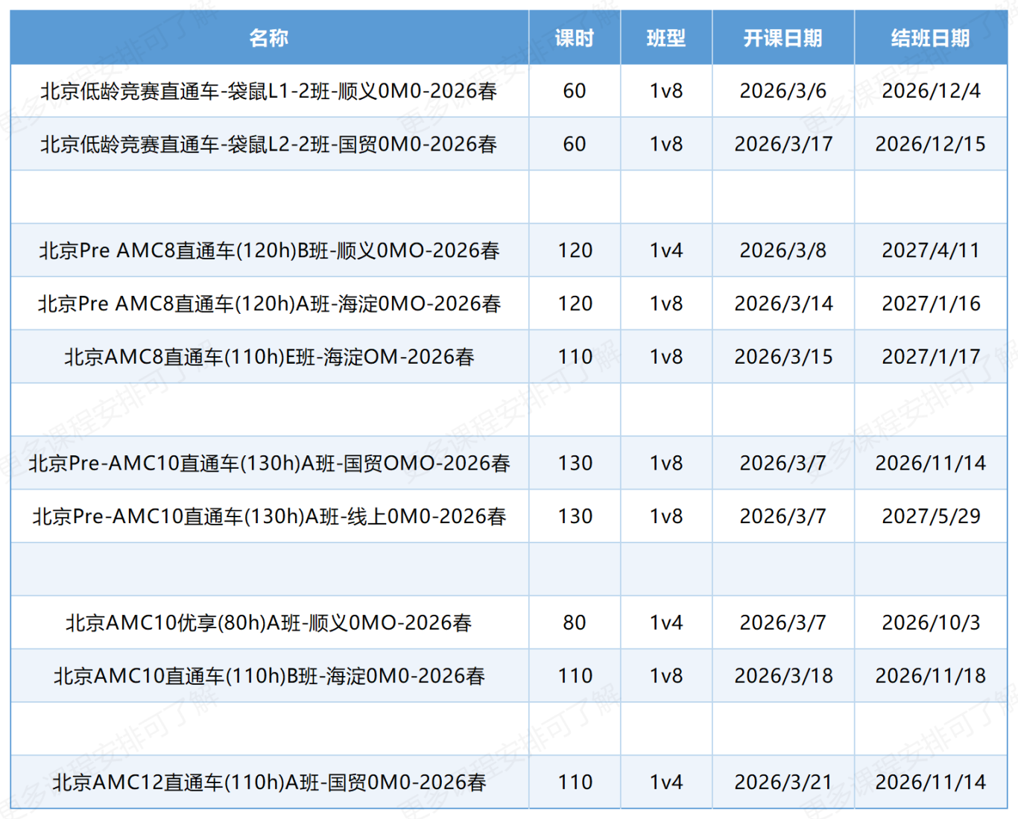Select the 袋鼠L2-2班-国贸 course name cell
The image size is (1018, 819).
point(269,144)
